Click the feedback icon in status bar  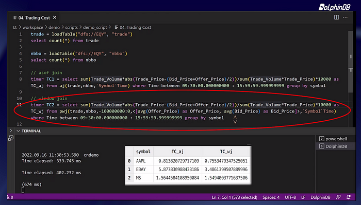pos(338,197)
